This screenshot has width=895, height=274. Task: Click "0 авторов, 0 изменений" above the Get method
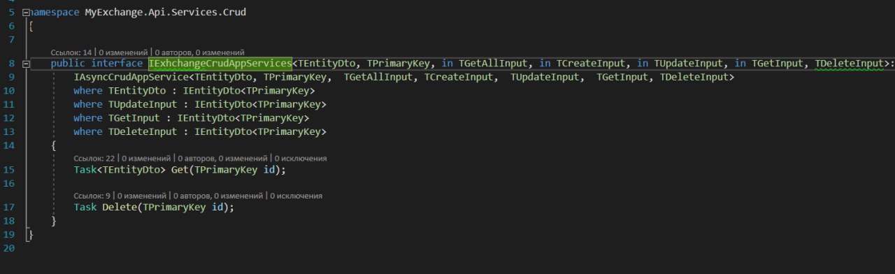click(222, 159)
